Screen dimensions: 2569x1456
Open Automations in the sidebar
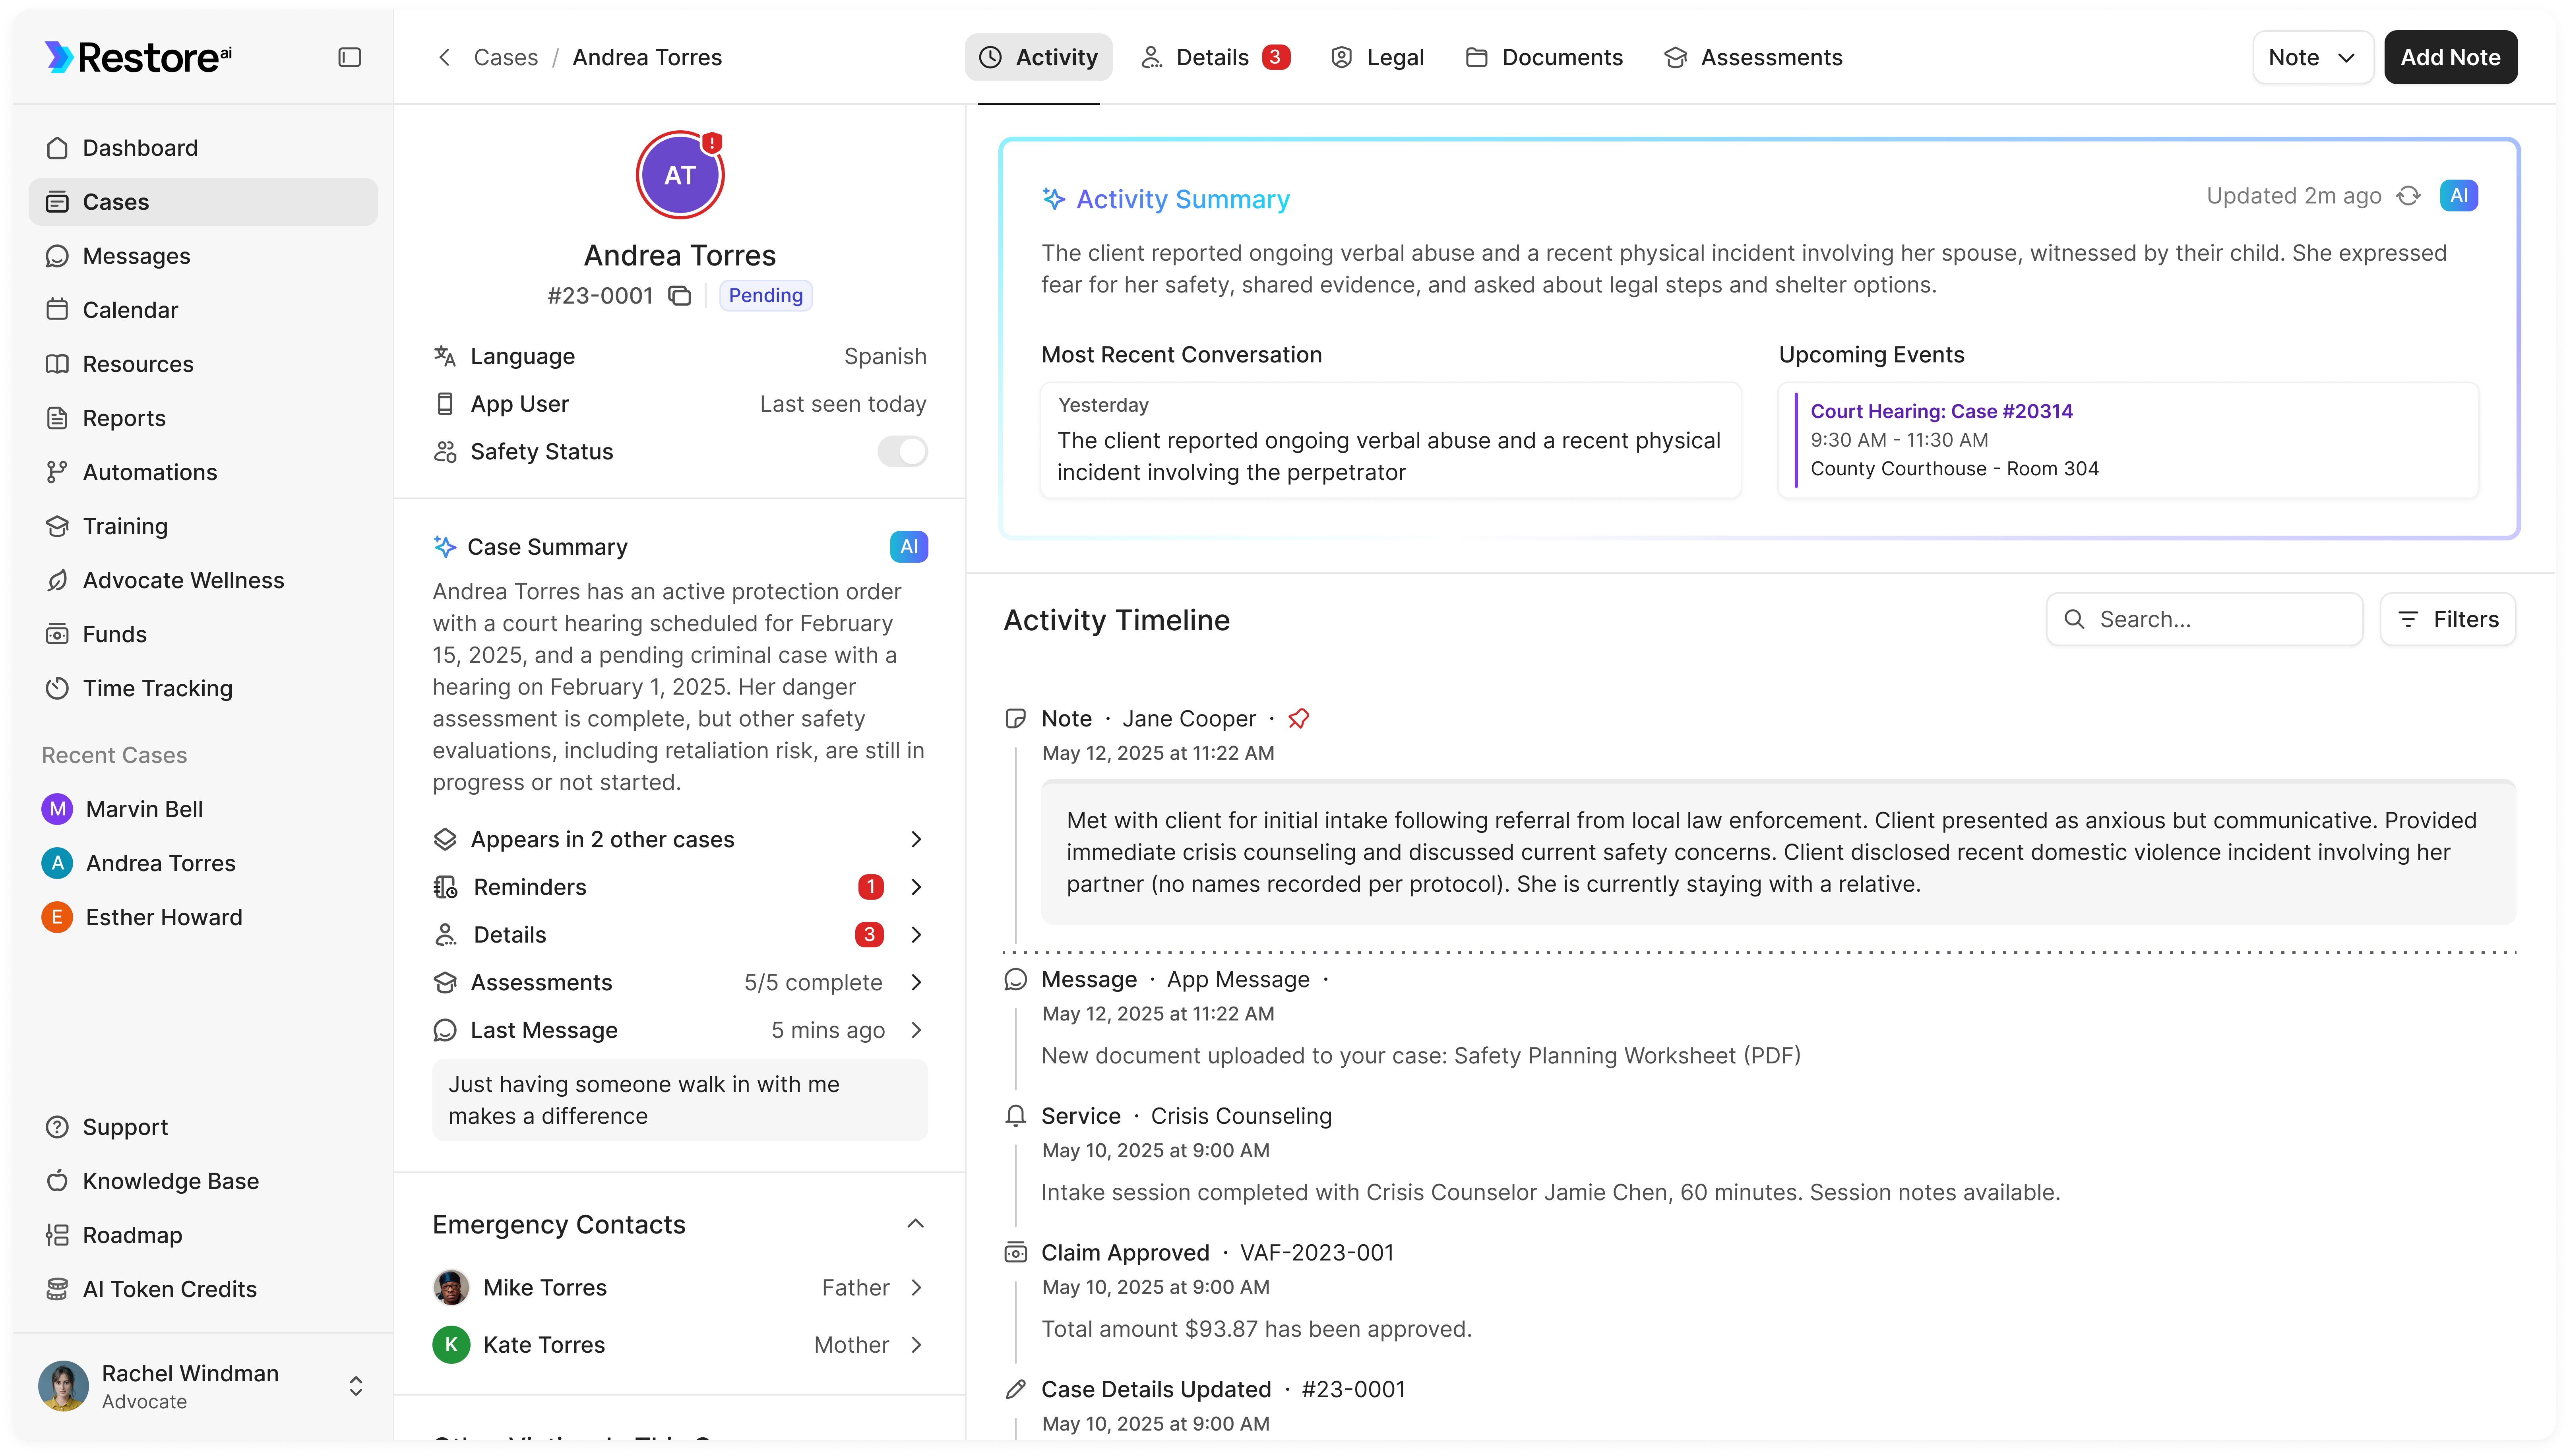(x=149, y=472)
